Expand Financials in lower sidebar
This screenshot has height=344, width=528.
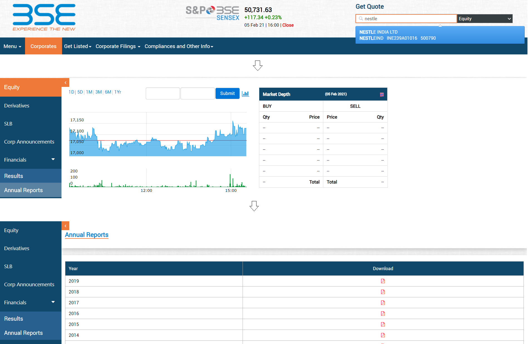pyautogui.click(x=31, y=302)
